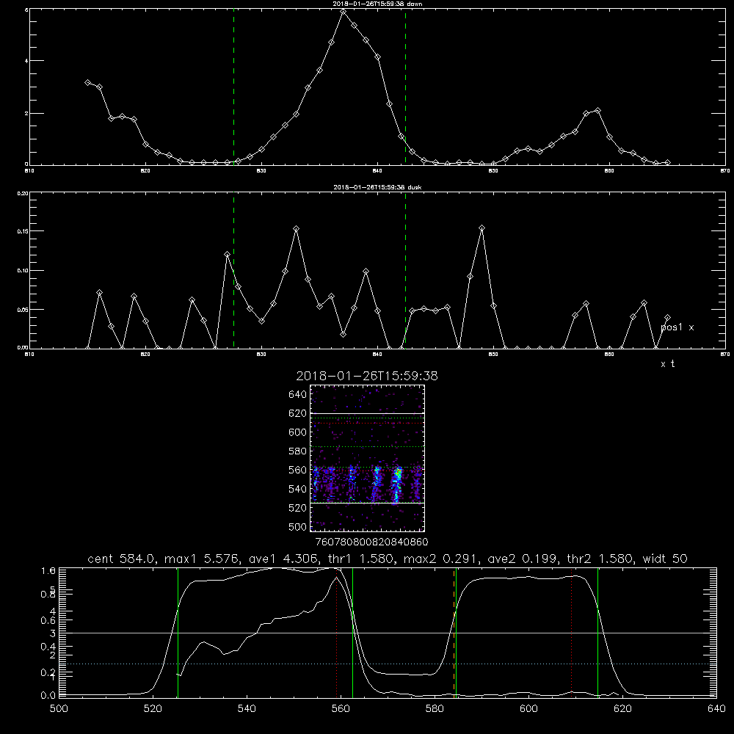The width and height of the screenshot is (734, 734).
Task: Click the right green dashed line in dawn plot
Action: [x=405, y=87]
